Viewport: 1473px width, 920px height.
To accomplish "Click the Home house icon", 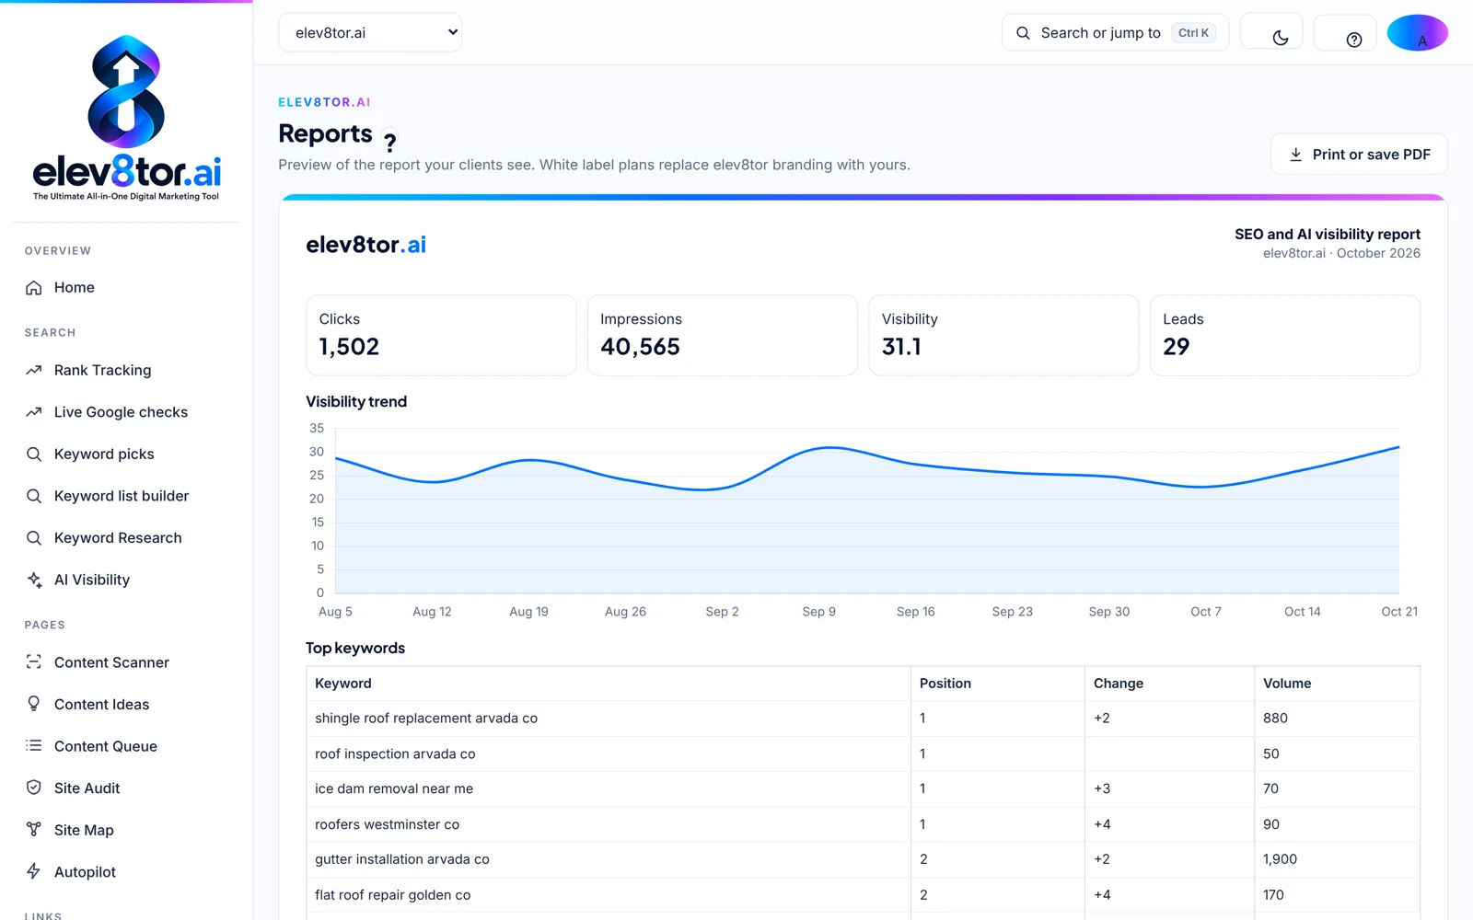I will [34, 288].
